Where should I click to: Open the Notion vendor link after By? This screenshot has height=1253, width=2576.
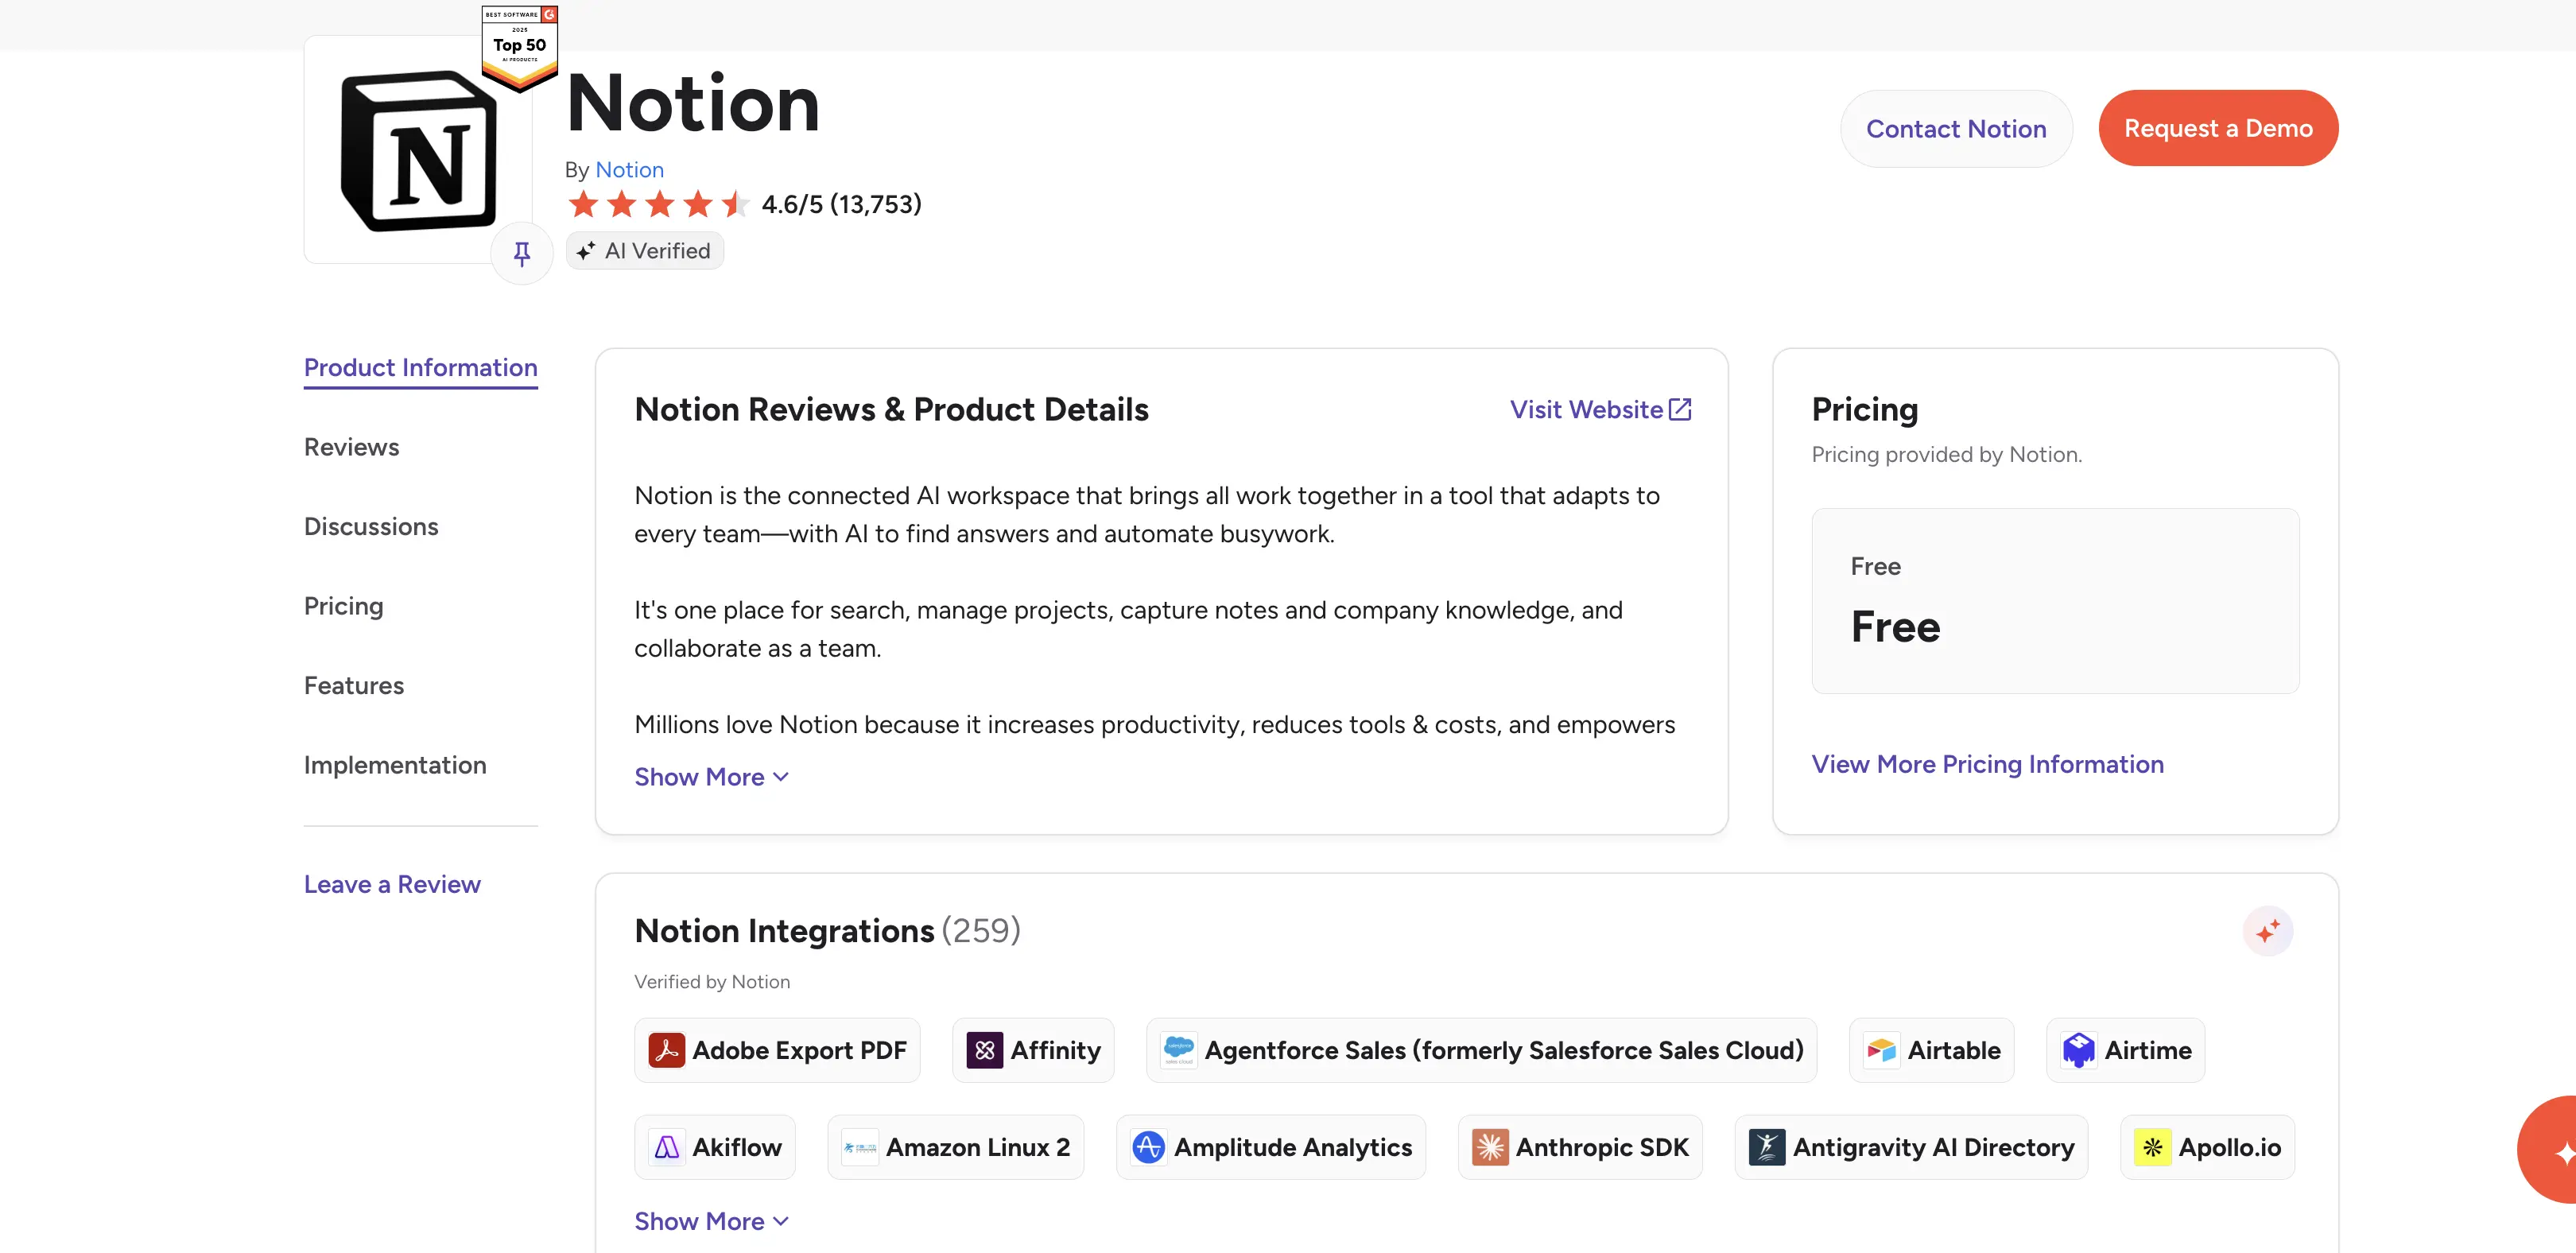[x=630, y=170]
